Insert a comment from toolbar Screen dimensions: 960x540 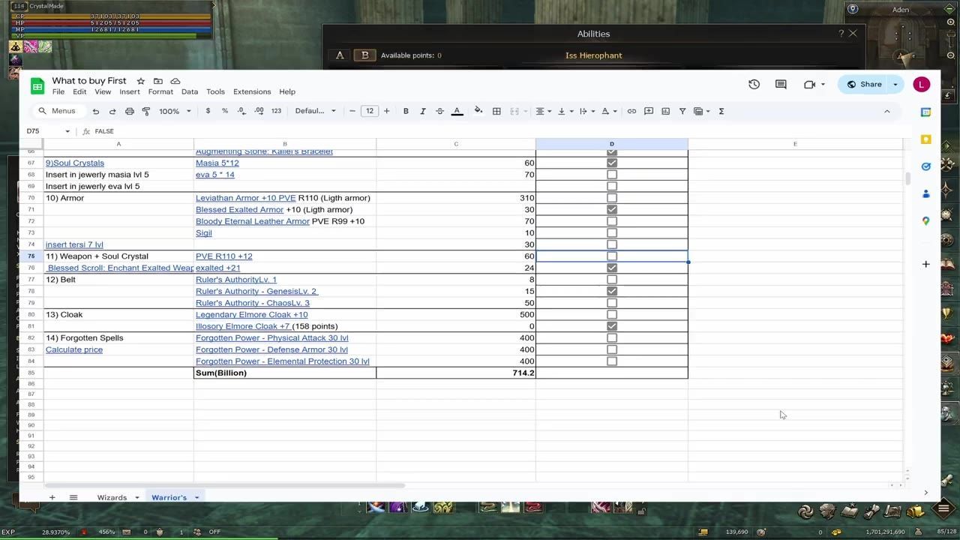coord(649,111)
